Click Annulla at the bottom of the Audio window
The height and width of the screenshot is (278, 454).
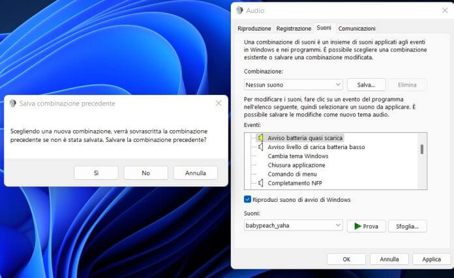pos(389,259)
